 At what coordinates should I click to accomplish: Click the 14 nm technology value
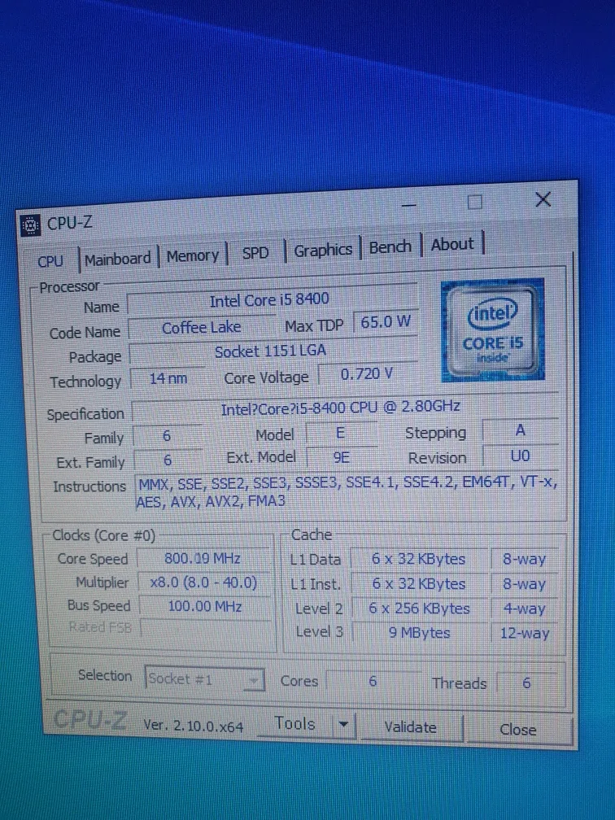click(x=168, y=378)
